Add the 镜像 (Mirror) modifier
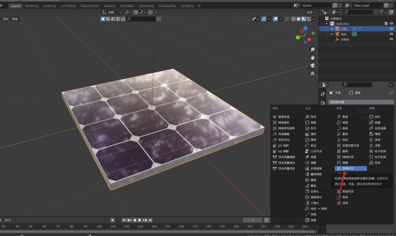The width and height of the screenshot is (396, 236). coord(311,163)
